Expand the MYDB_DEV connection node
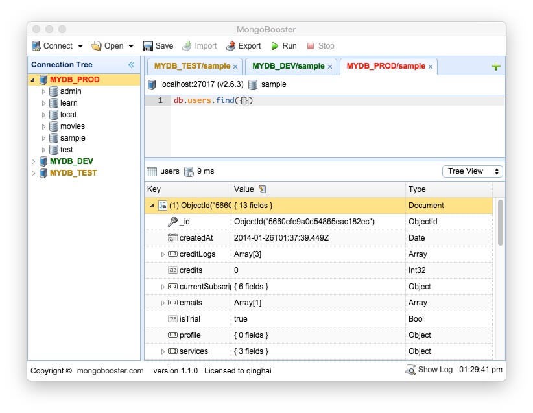Viewport: 533px width, 413px height. [33, 161]
